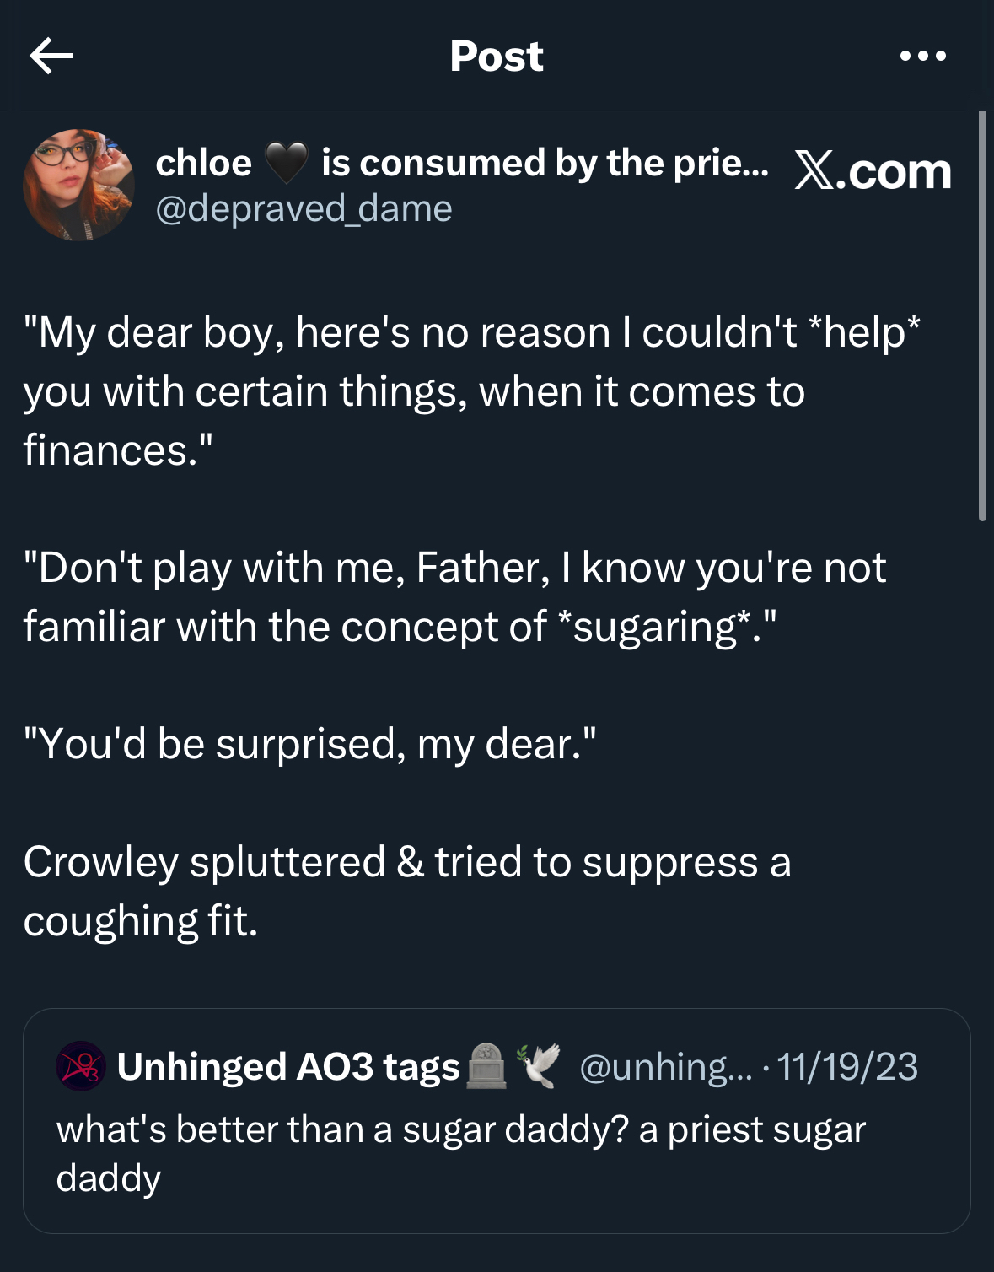994x1272 pixels.
Task: Open the truncated @unhing... handle
Action: [x=666, y=1066]
